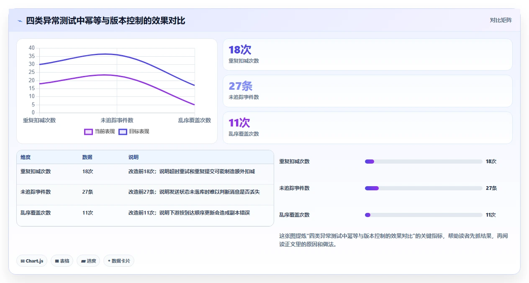Screen dimensions: 529x283
Task: Click the 说明 column header
Action: click(x=134, y=157)
